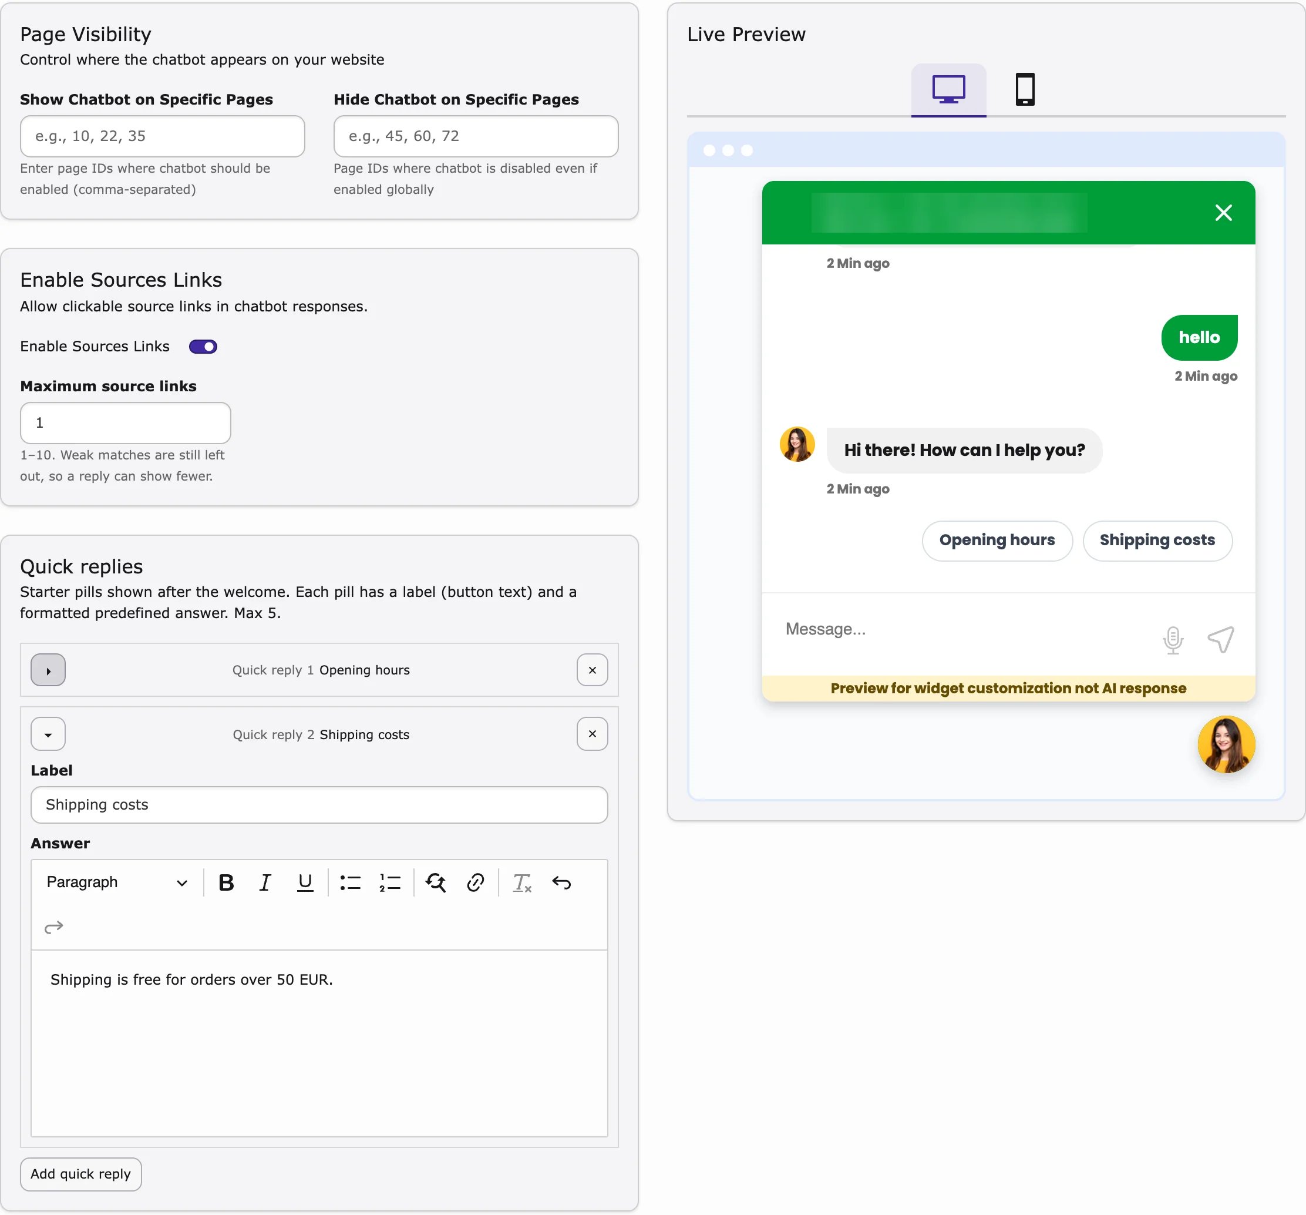Apply italic formatting in Answer editor
The image size is (1306, 1215).
265,882
